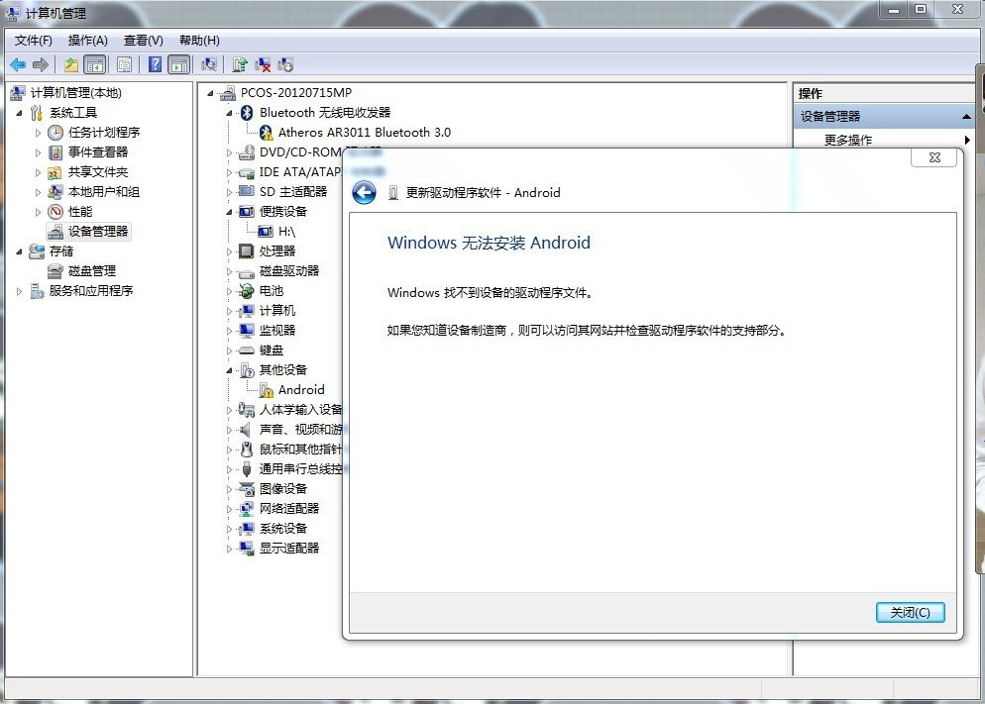985x704 pixels.
Task: Click the Properties toolbar icon
Action: click(x=125, y=64)
